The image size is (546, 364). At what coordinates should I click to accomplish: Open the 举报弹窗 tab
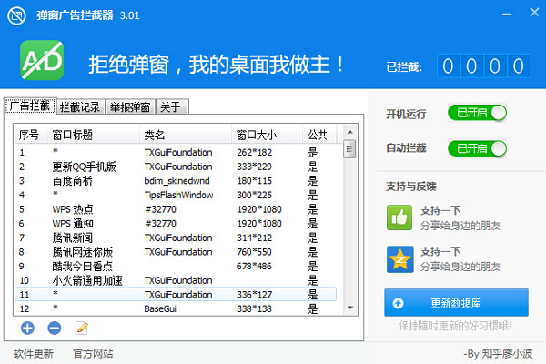[130, 106]
